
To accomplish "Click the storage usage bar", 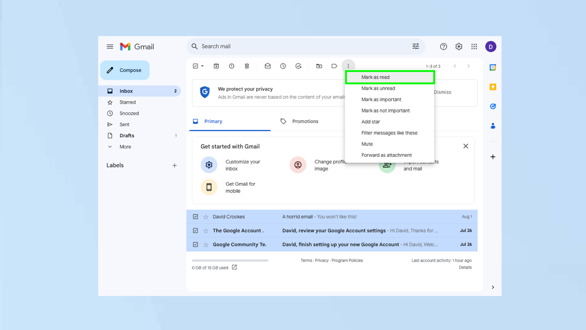I will [x=230, y=261].
